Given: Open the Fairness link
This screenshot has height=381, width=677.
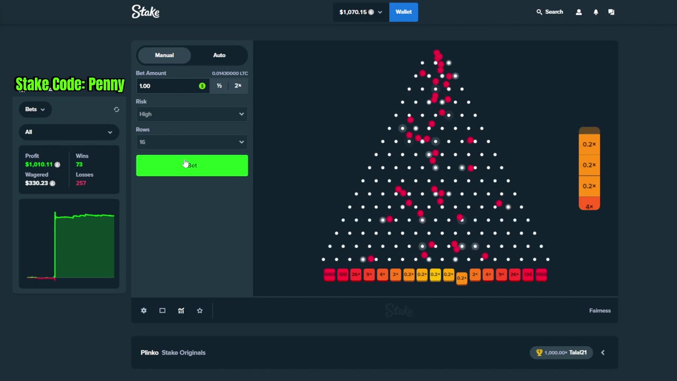Looking at the screenshot, I should point(600,311).
